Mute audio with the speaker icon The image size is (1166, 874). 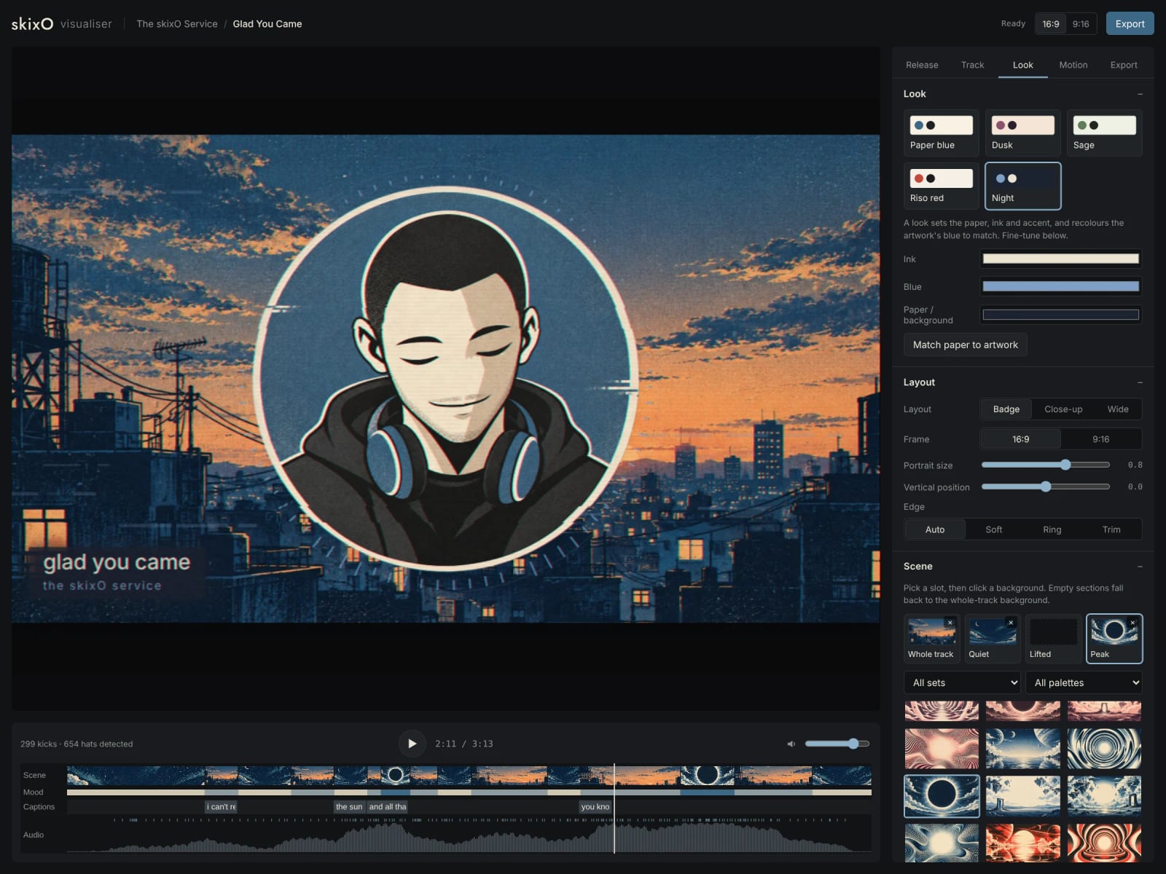coord(791,744)
